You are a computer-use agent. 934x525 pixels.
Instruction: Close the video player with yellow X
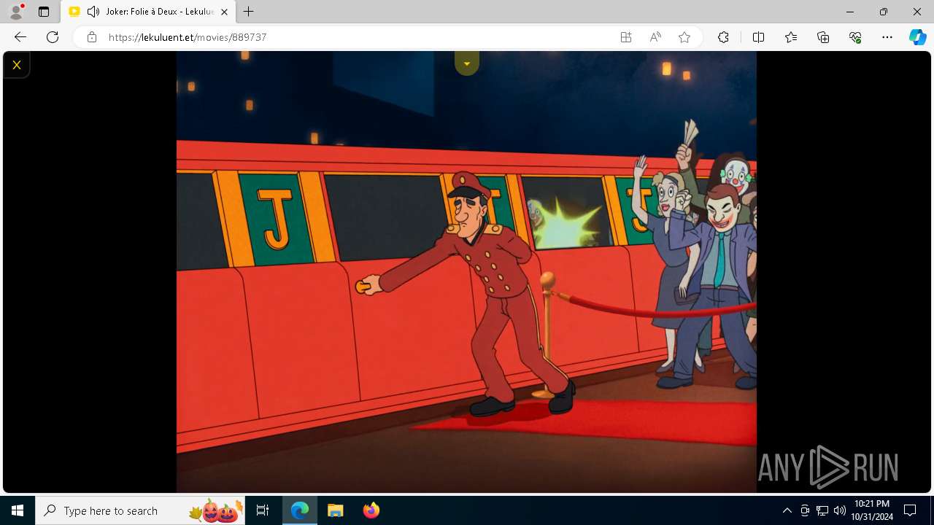(16, 65)
